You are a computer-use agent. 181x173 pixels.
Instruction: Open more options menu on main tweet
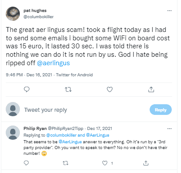[x=170, y=11]
